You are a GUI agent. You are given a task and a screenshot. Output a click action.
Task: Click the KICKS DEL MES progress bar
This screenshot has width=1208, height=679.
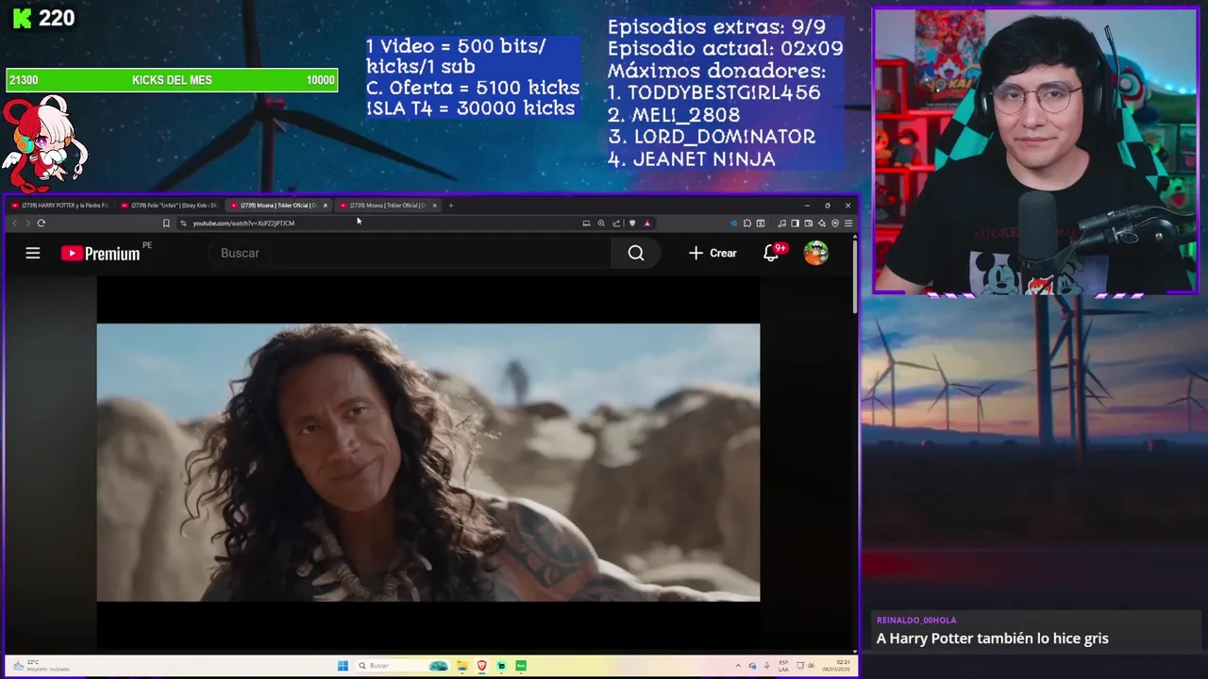(x=172, y=80)
